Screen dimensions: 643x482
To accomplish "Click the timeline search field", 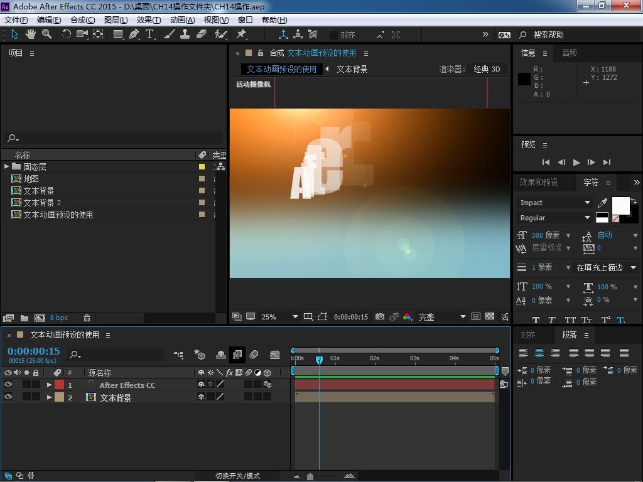I will click(115, 355).
